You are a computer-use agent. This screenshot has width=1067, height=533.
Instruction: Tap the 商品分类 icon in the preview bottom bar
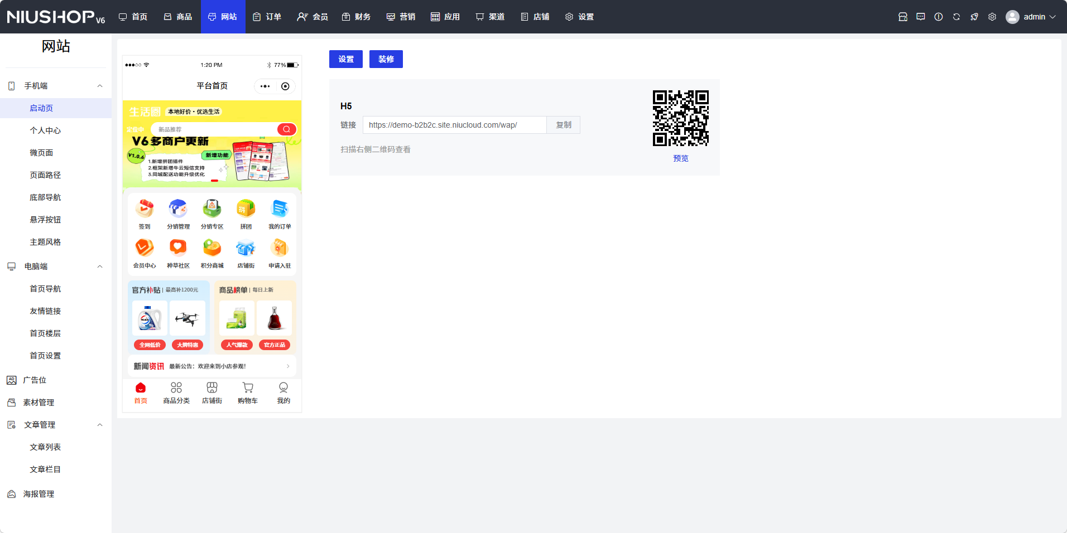coord(176,387)
